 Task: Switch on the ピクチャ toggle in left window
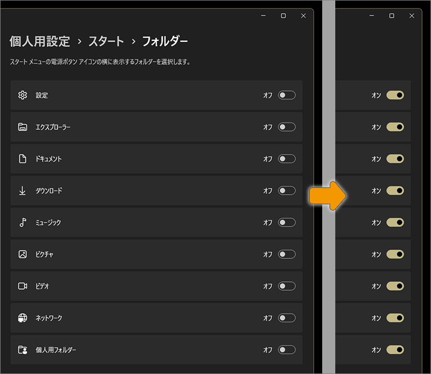tap(287, 254)
